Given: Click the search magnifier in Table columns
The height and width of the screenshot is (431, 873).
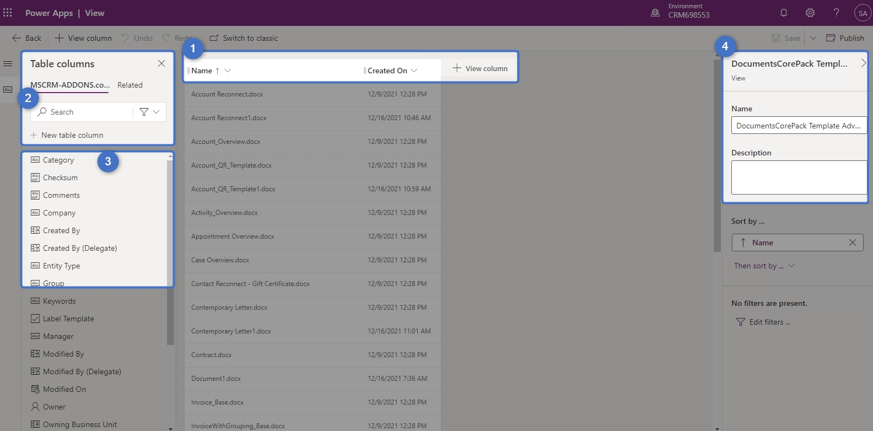Looking at the screenshot, I should tap(42, 112).
